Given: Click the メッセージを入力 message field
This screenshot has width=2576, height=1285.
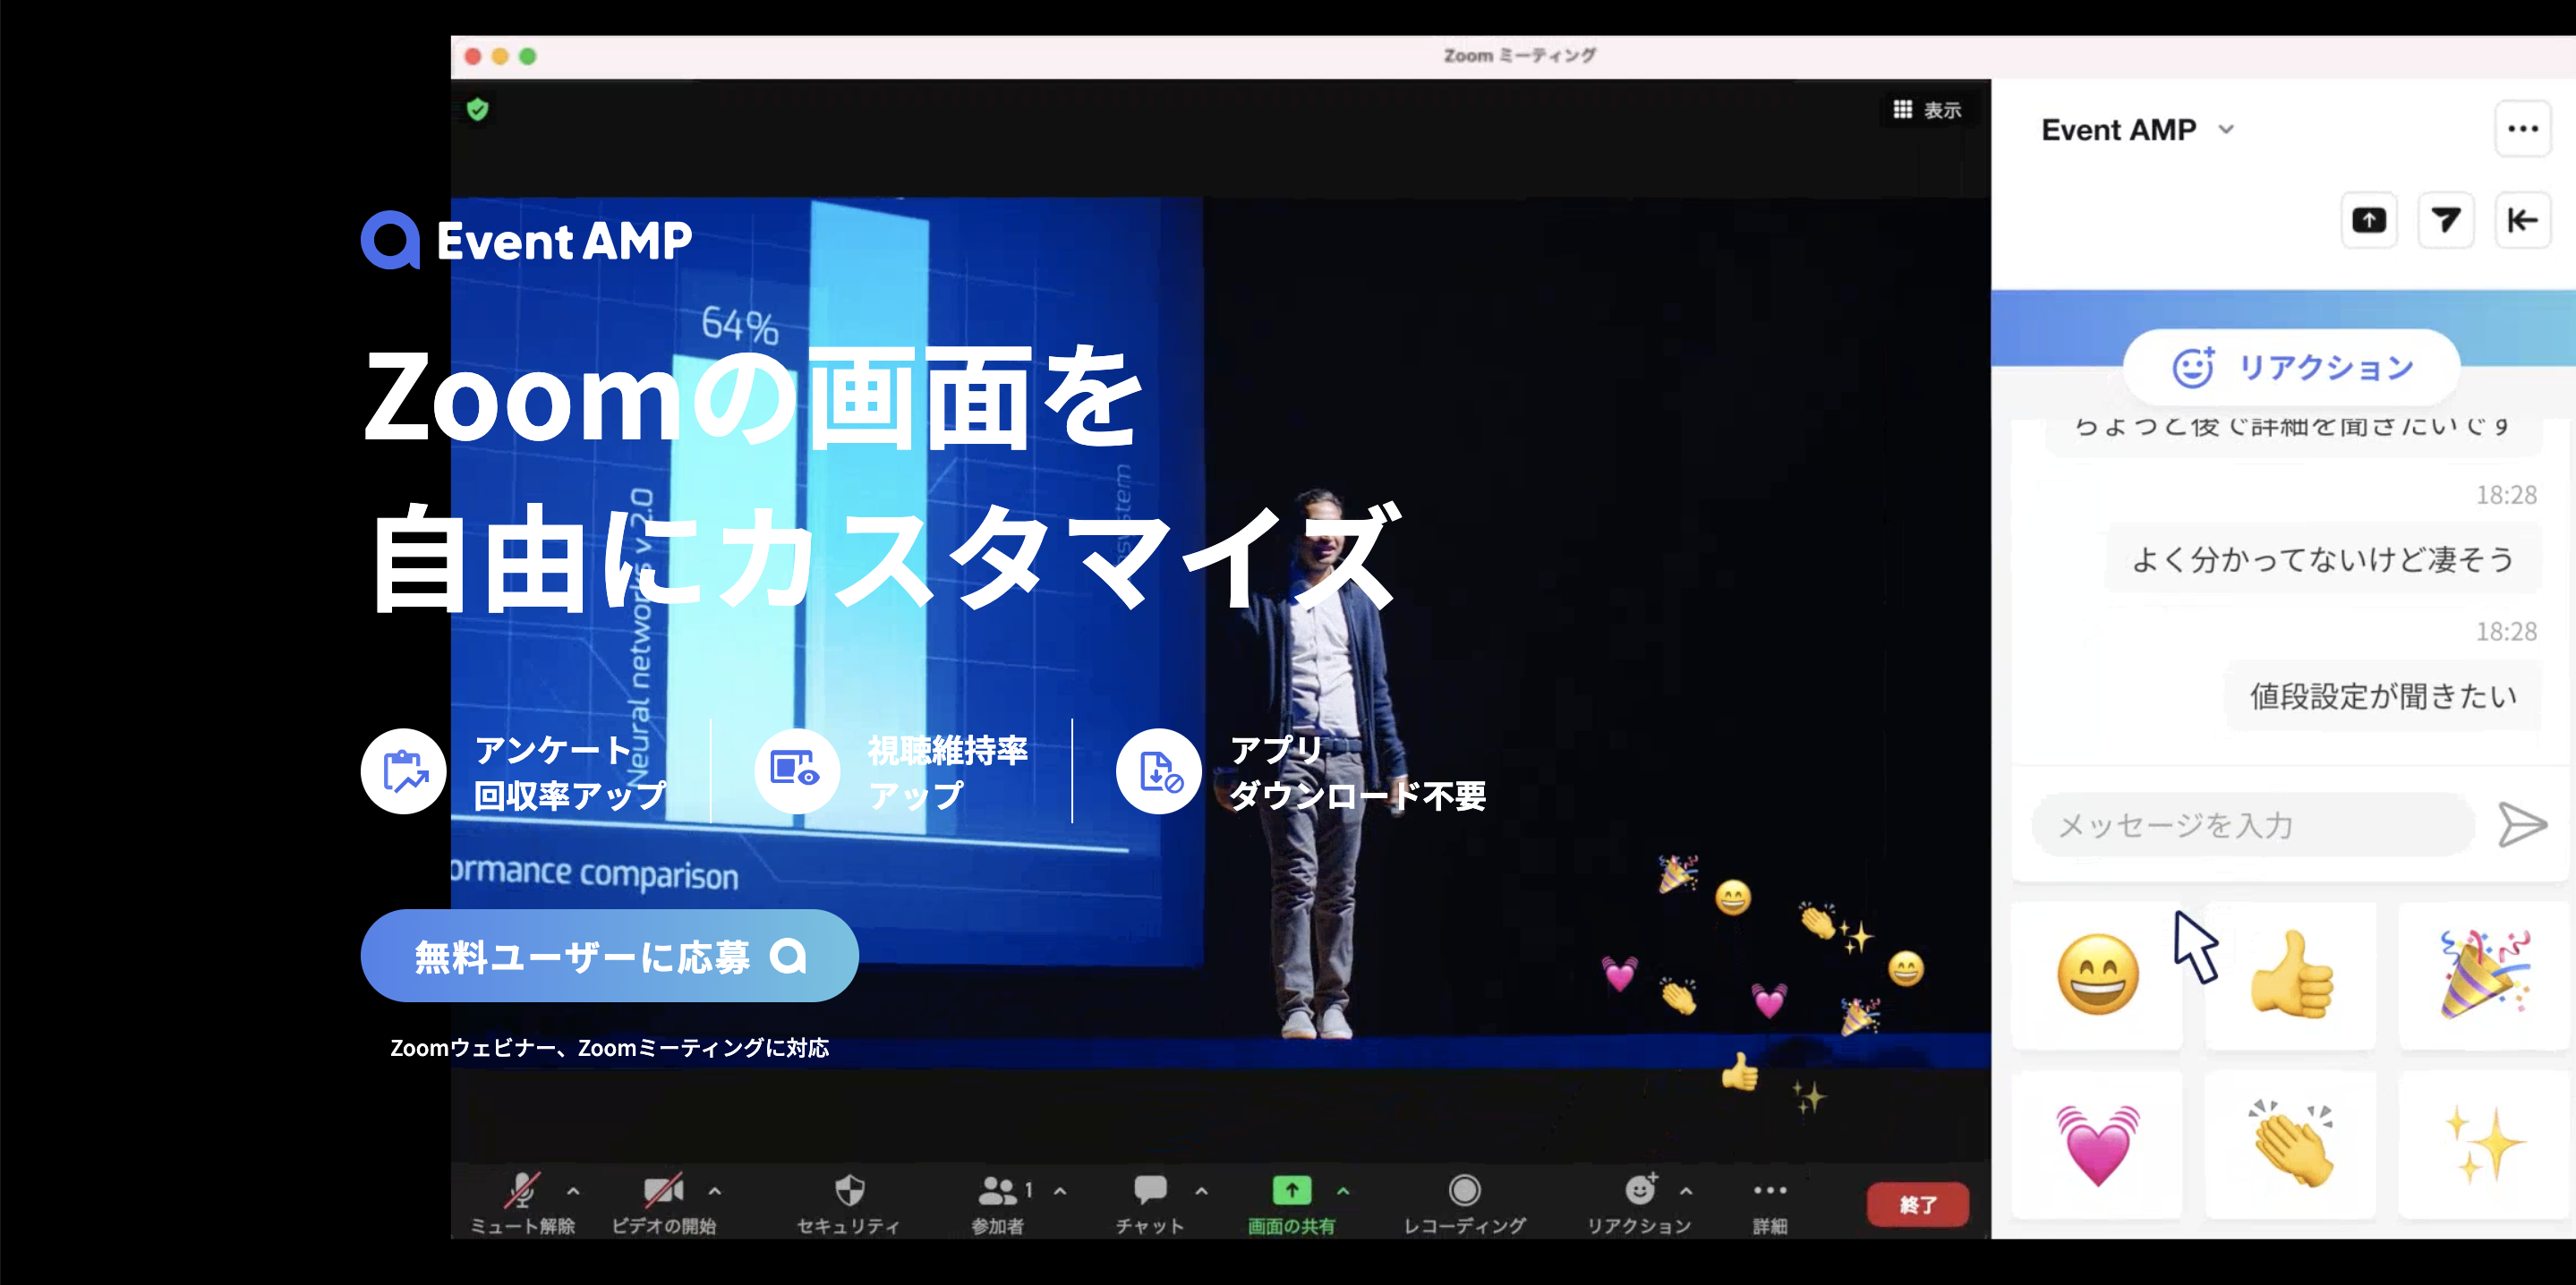Looking at the screenshot, I should (x=2252, y=825).
